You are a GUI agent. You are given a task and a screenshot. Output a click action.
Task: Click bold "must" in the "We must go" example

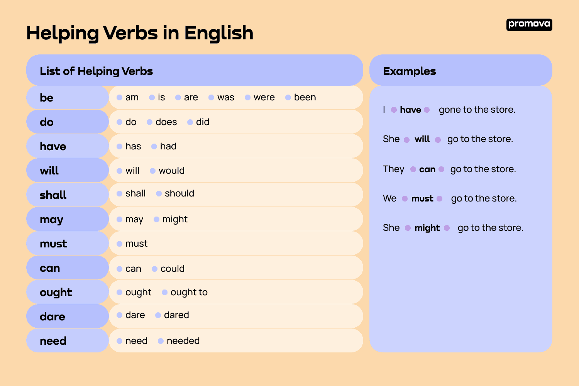[422, 198]
